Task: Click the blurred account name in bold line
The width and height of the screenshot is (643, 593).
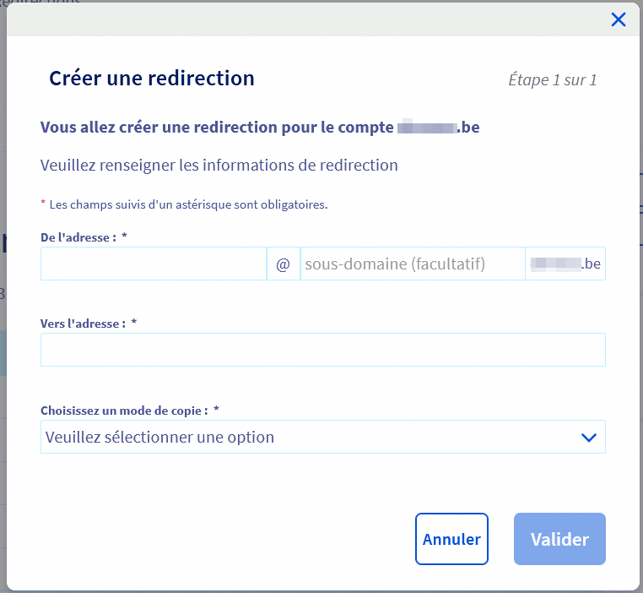Action: 427,128
